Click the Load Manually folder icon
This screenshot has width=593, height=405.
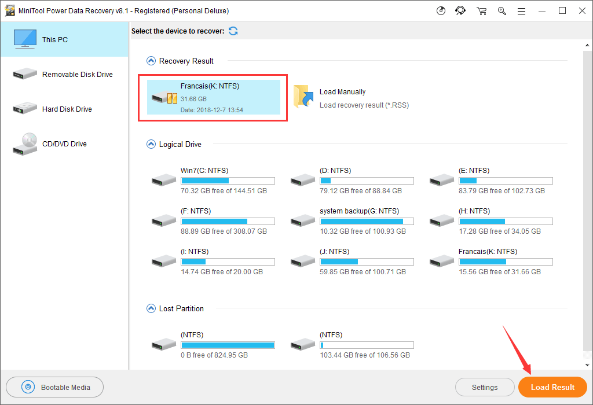(x=303, y=97)
